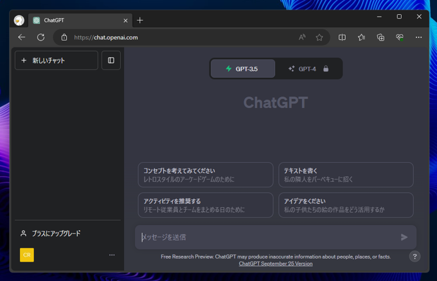437x281 pixels.
Task: Open the CR user account avatar
Action: [x=27, y=255]
